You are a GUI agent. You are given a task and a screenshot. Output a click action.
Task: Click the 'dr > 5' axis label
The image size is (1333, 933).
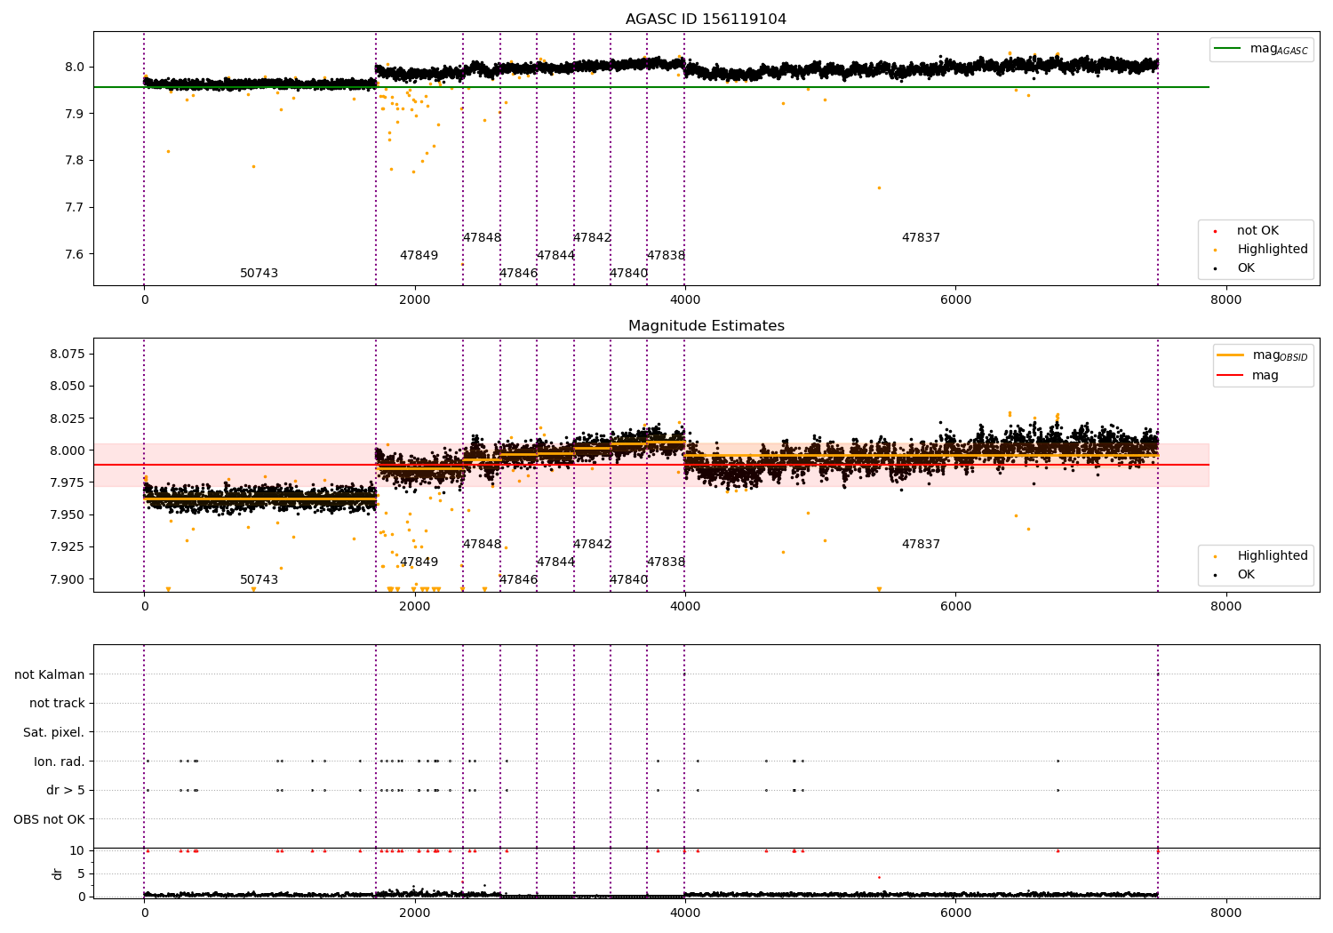(x=65, y=790)
